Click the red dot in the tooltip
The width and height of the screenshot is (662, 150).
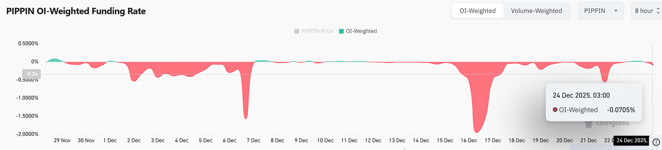pos(555,110)
